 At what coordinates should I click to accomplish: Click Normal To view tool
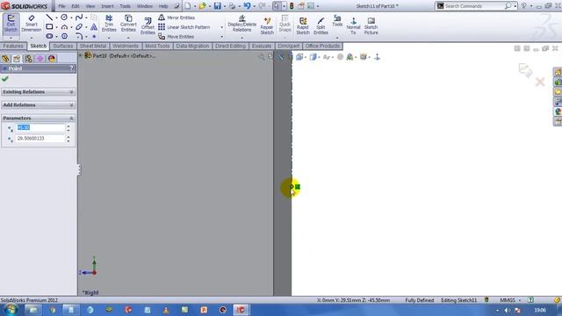click(x=353, y=25)
